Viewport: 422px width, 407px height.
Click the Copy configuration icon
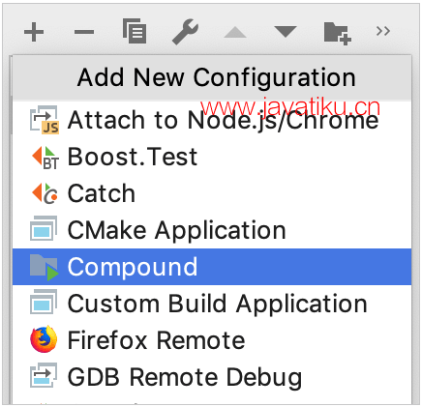(135, 31)
